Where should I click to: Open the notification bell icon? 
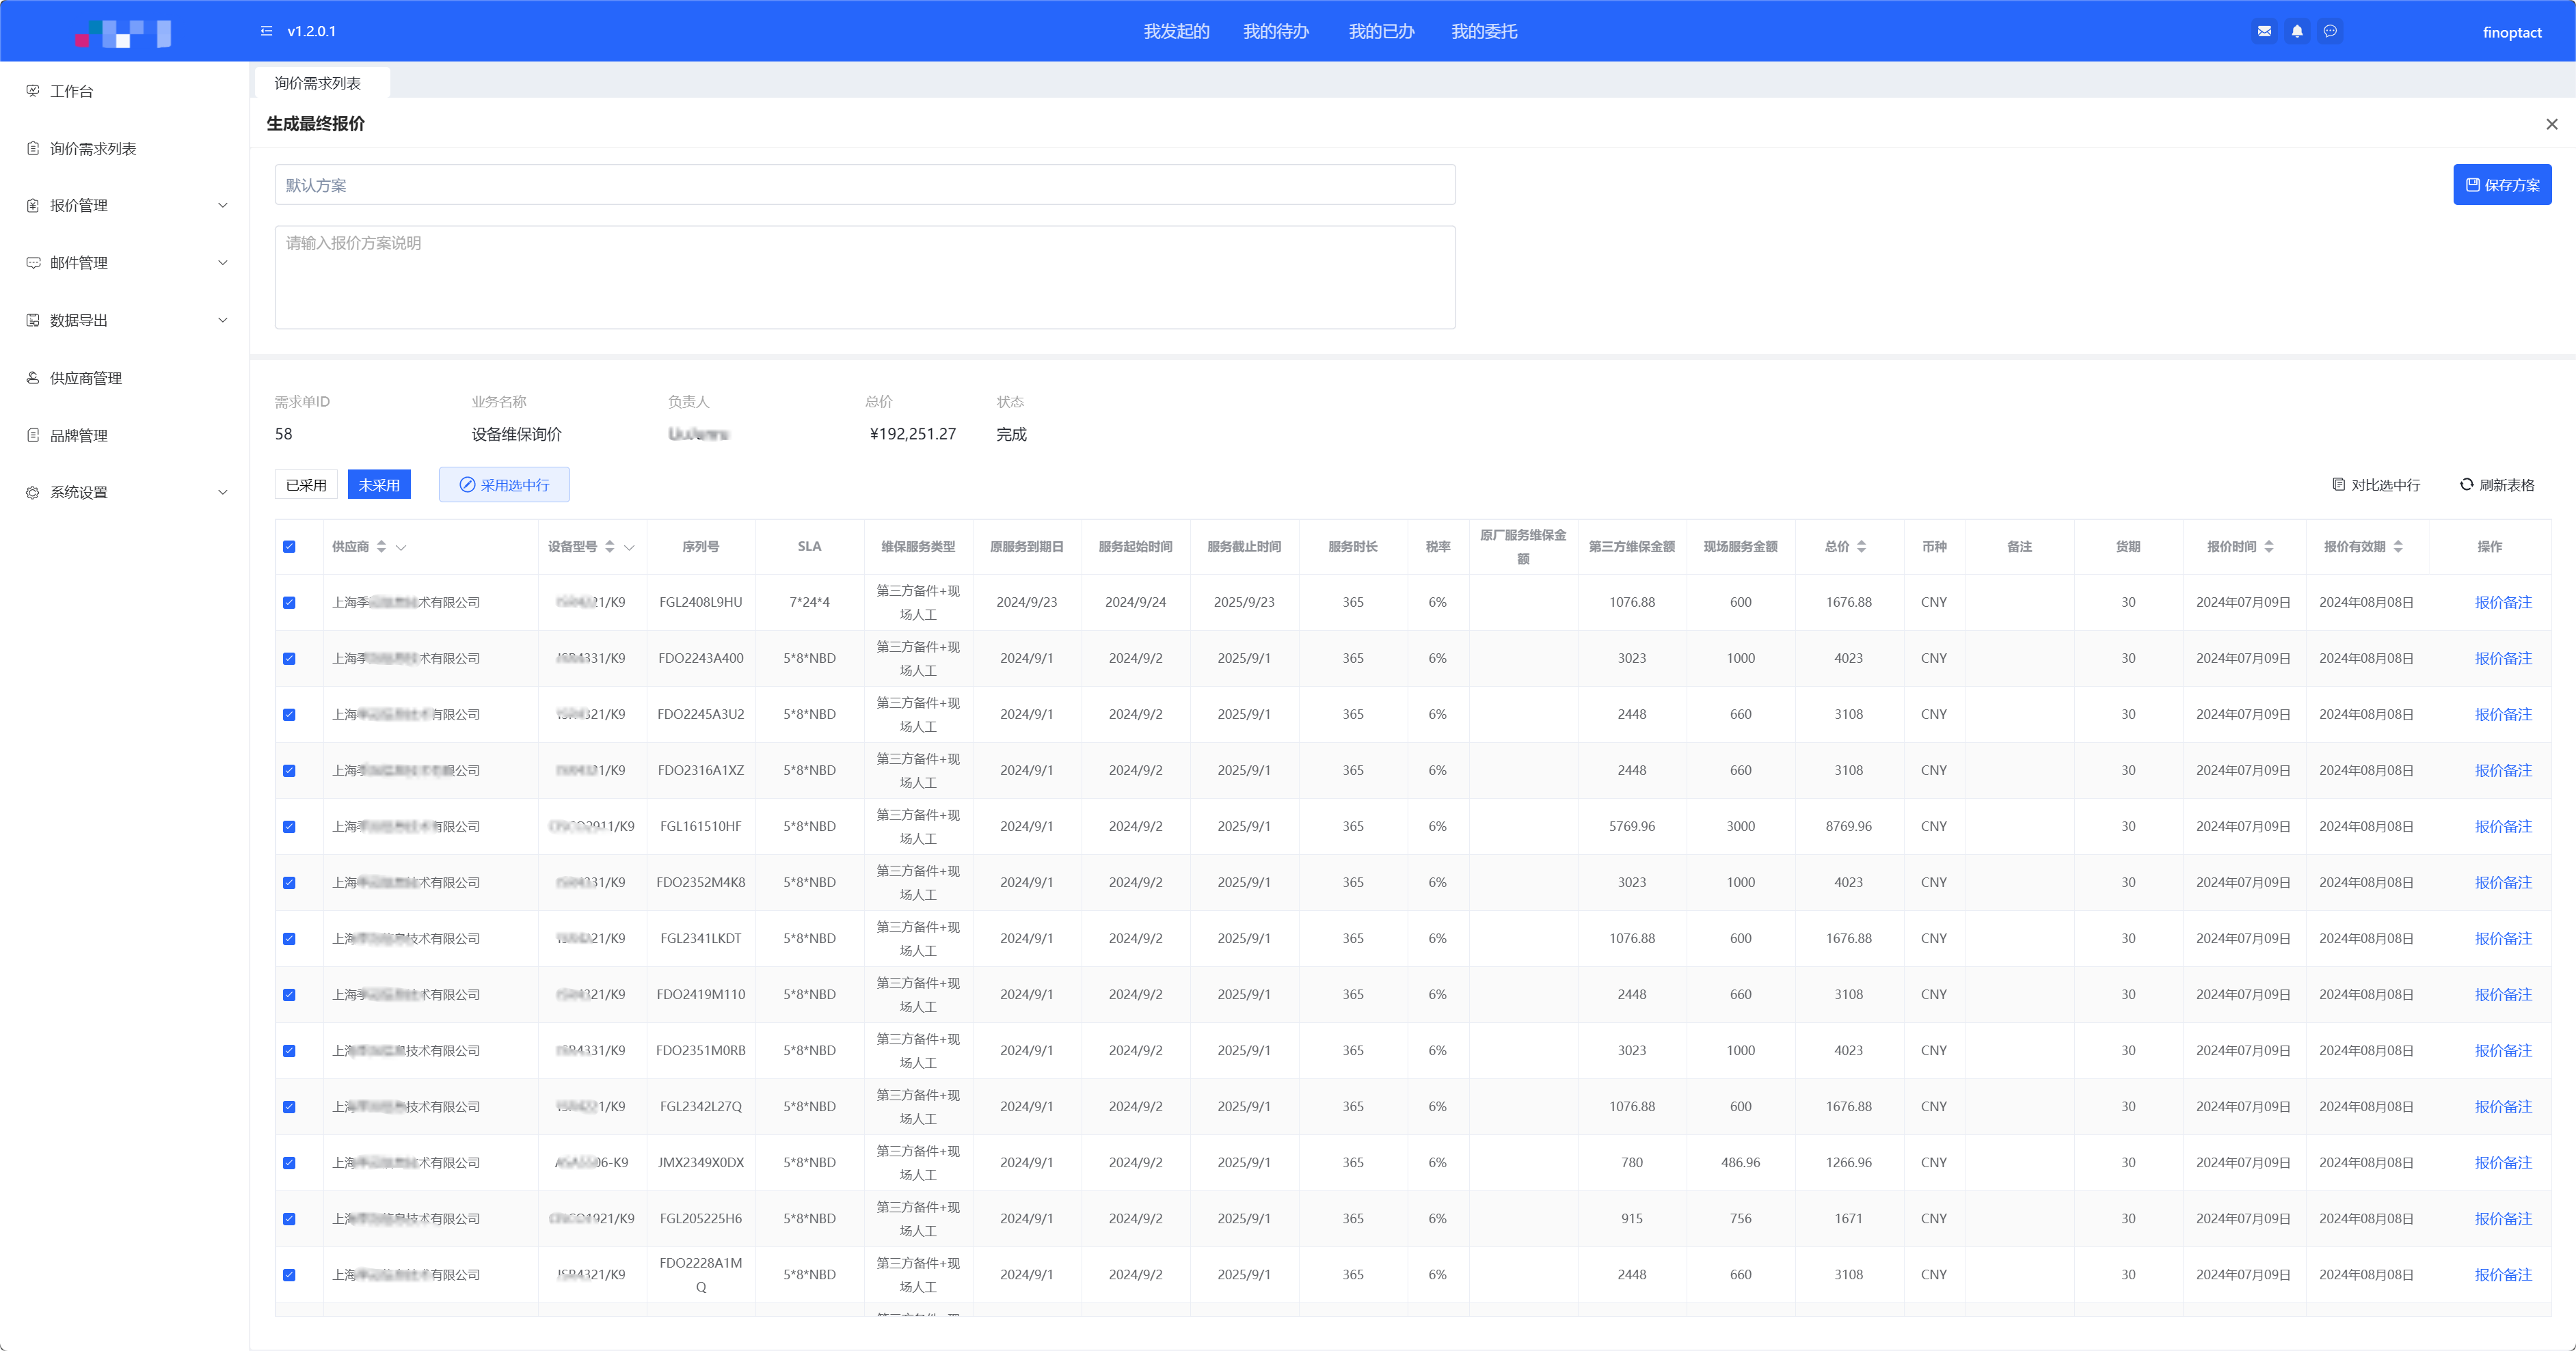[2297, 31]
